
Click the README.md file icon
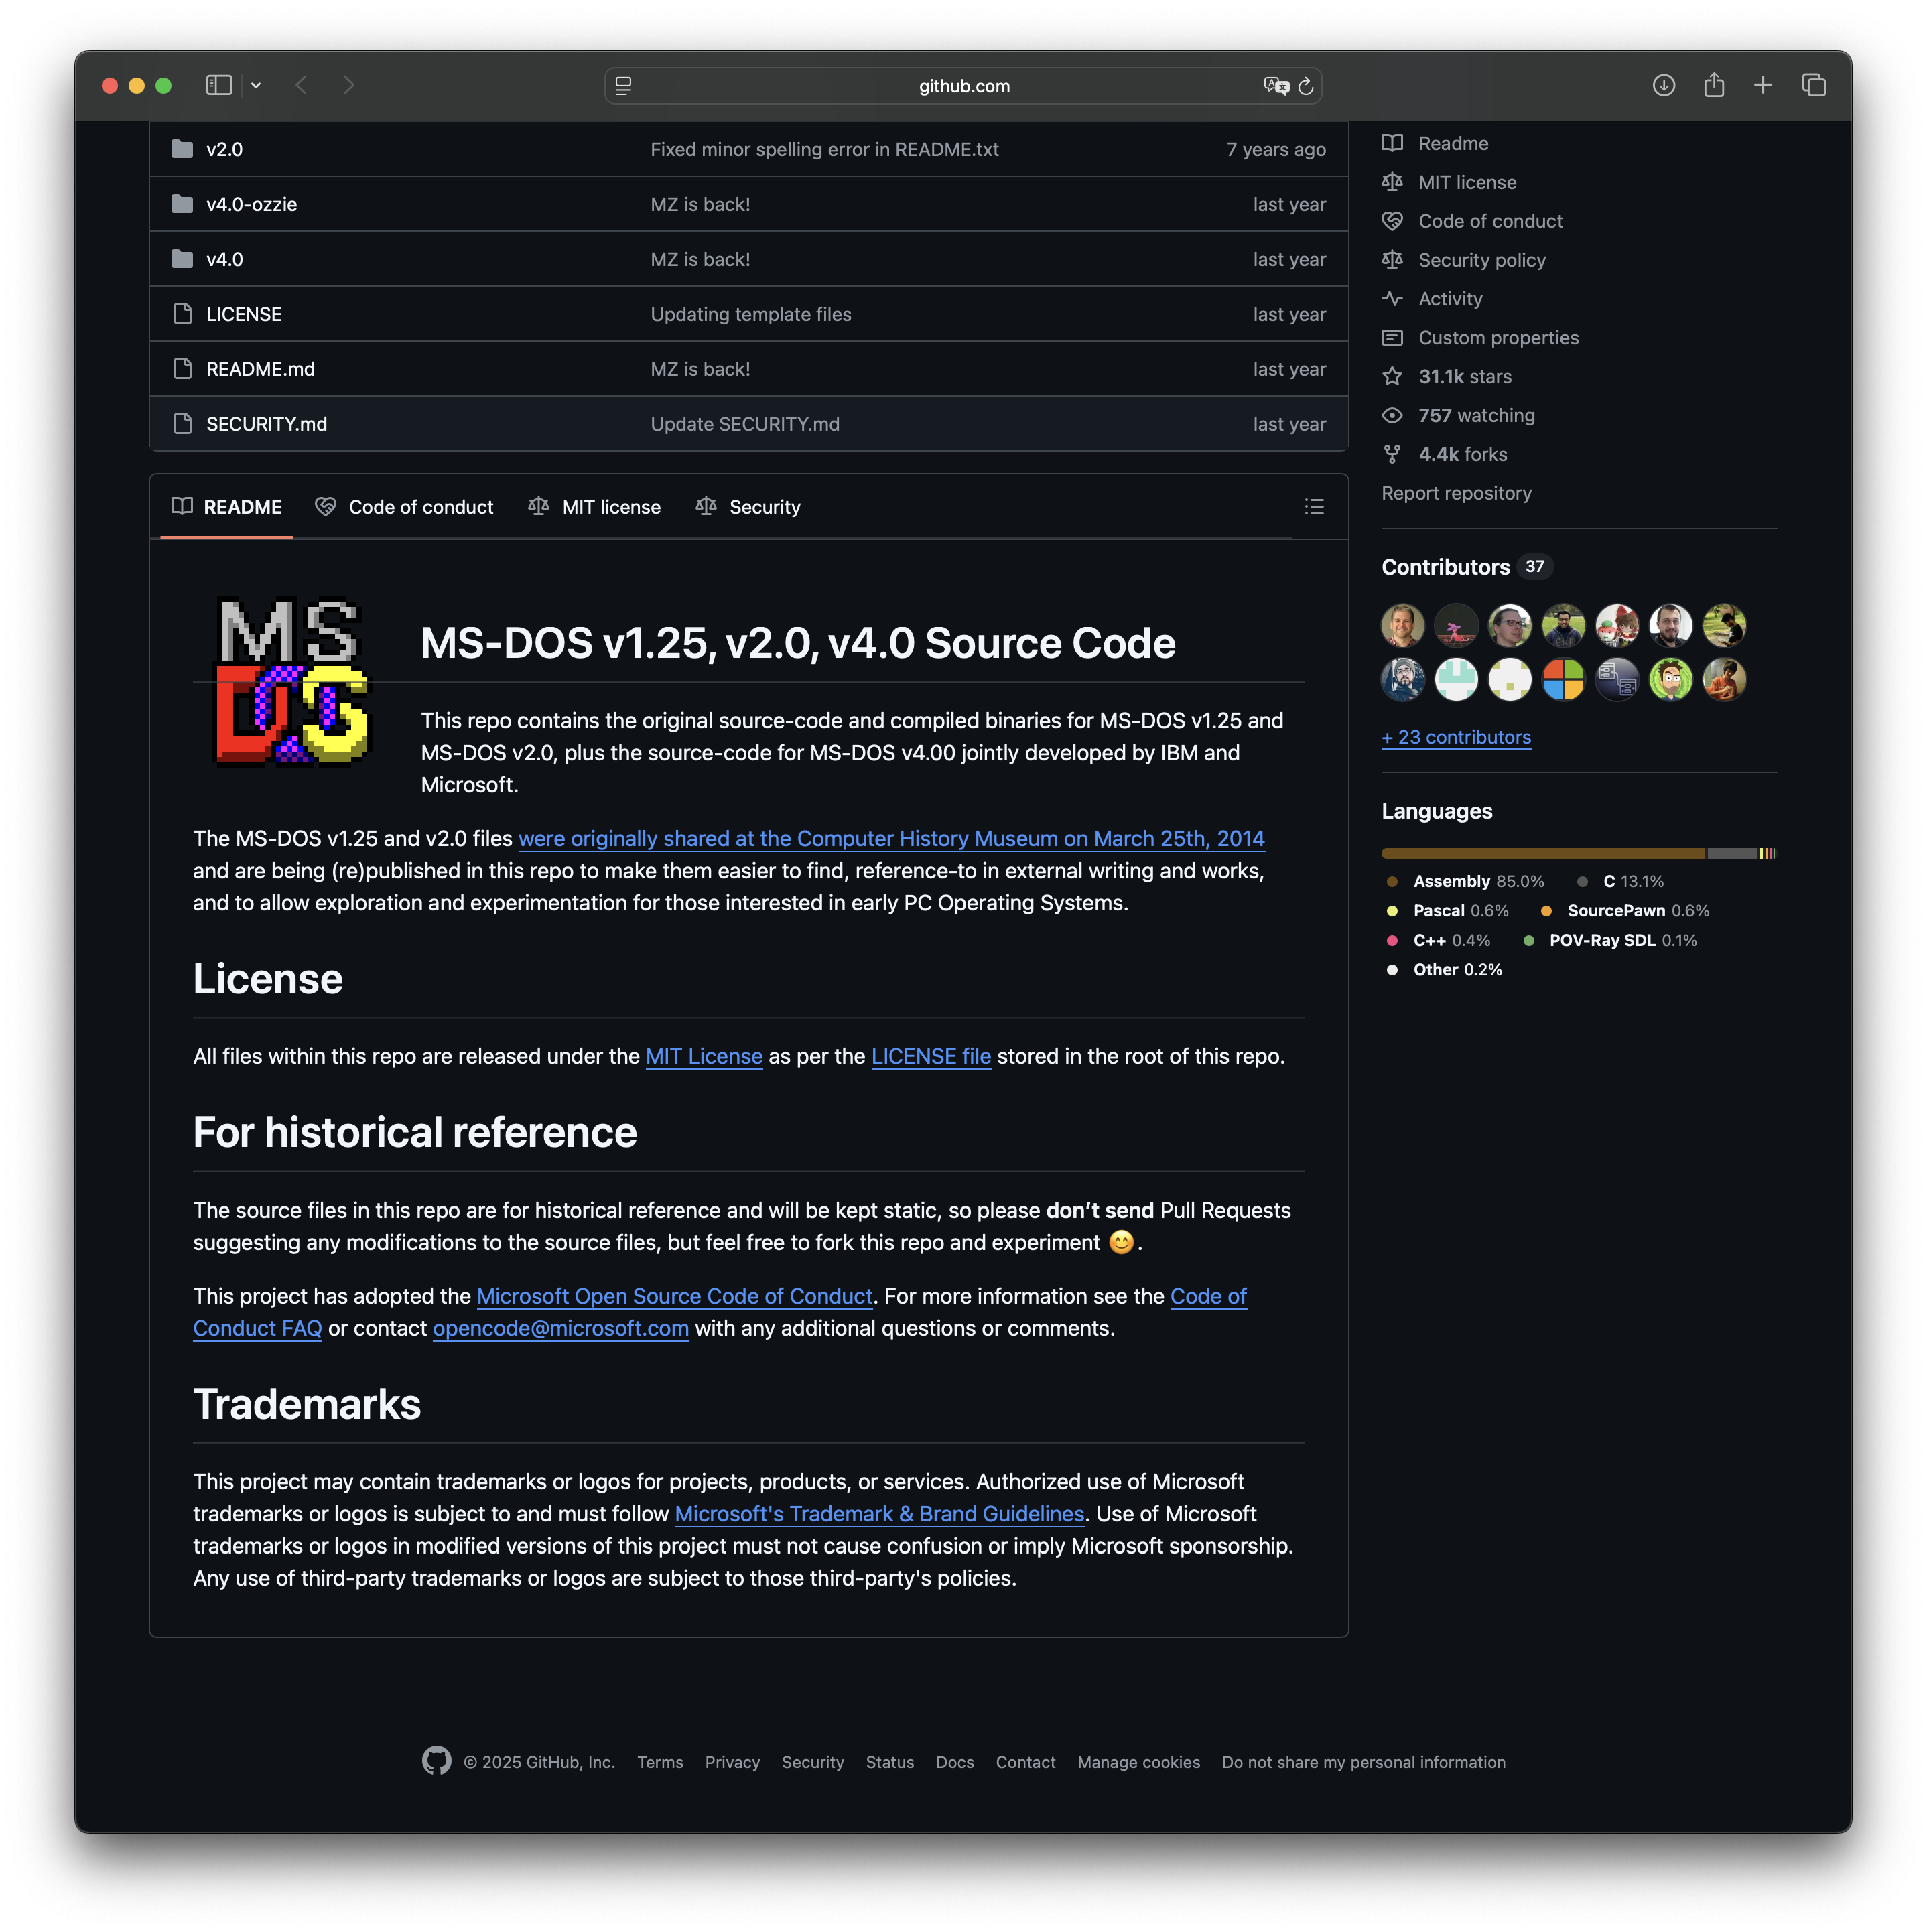[182, 369]
